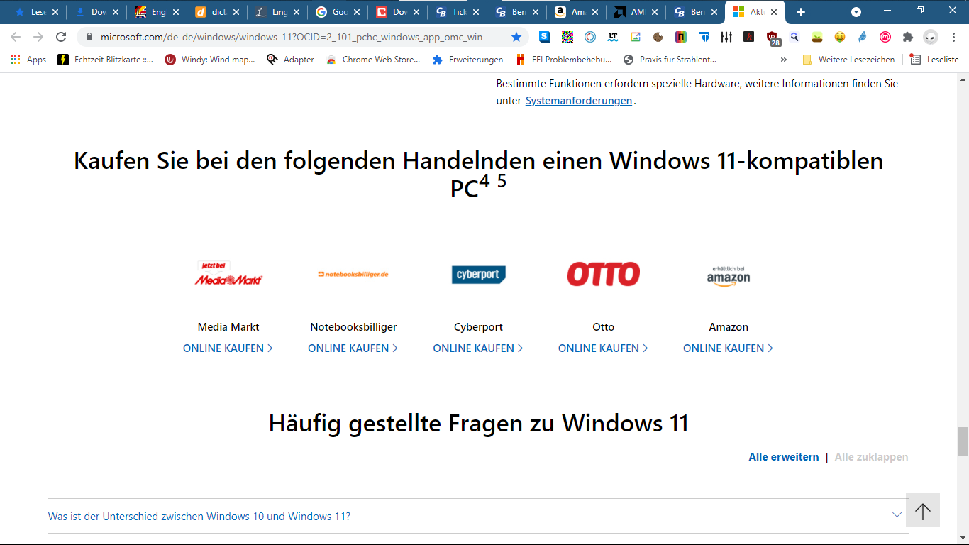The image size is (969, 545).
Task: Click the pink circled m extension icon
Action: pos(885,37)
